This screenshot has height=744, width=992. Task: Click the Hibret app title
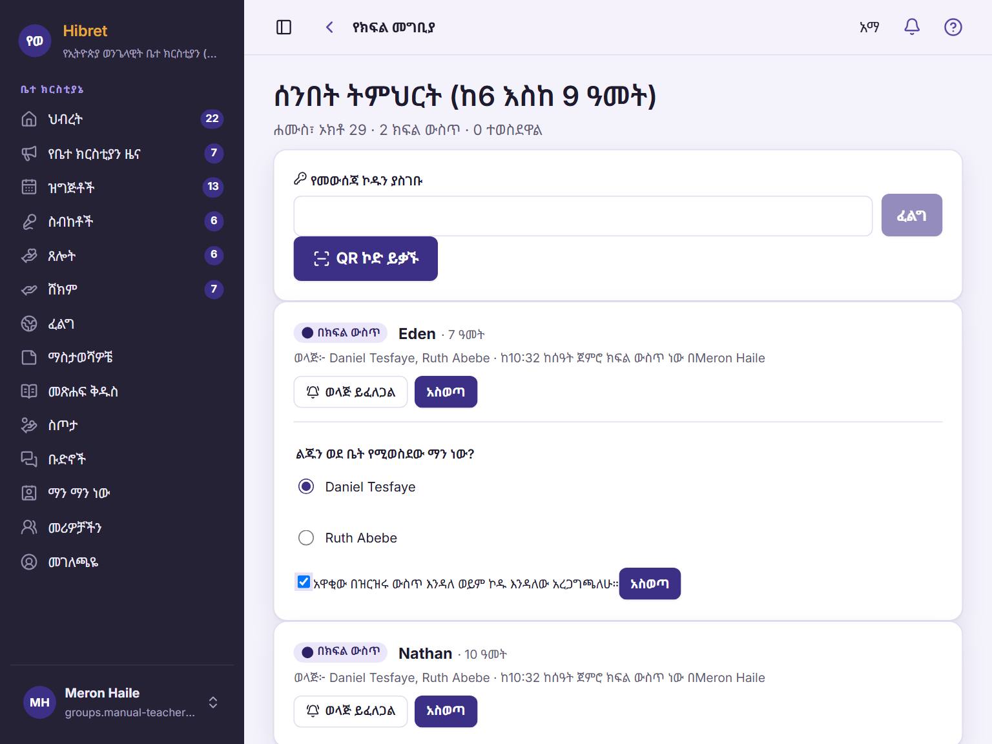85,31
